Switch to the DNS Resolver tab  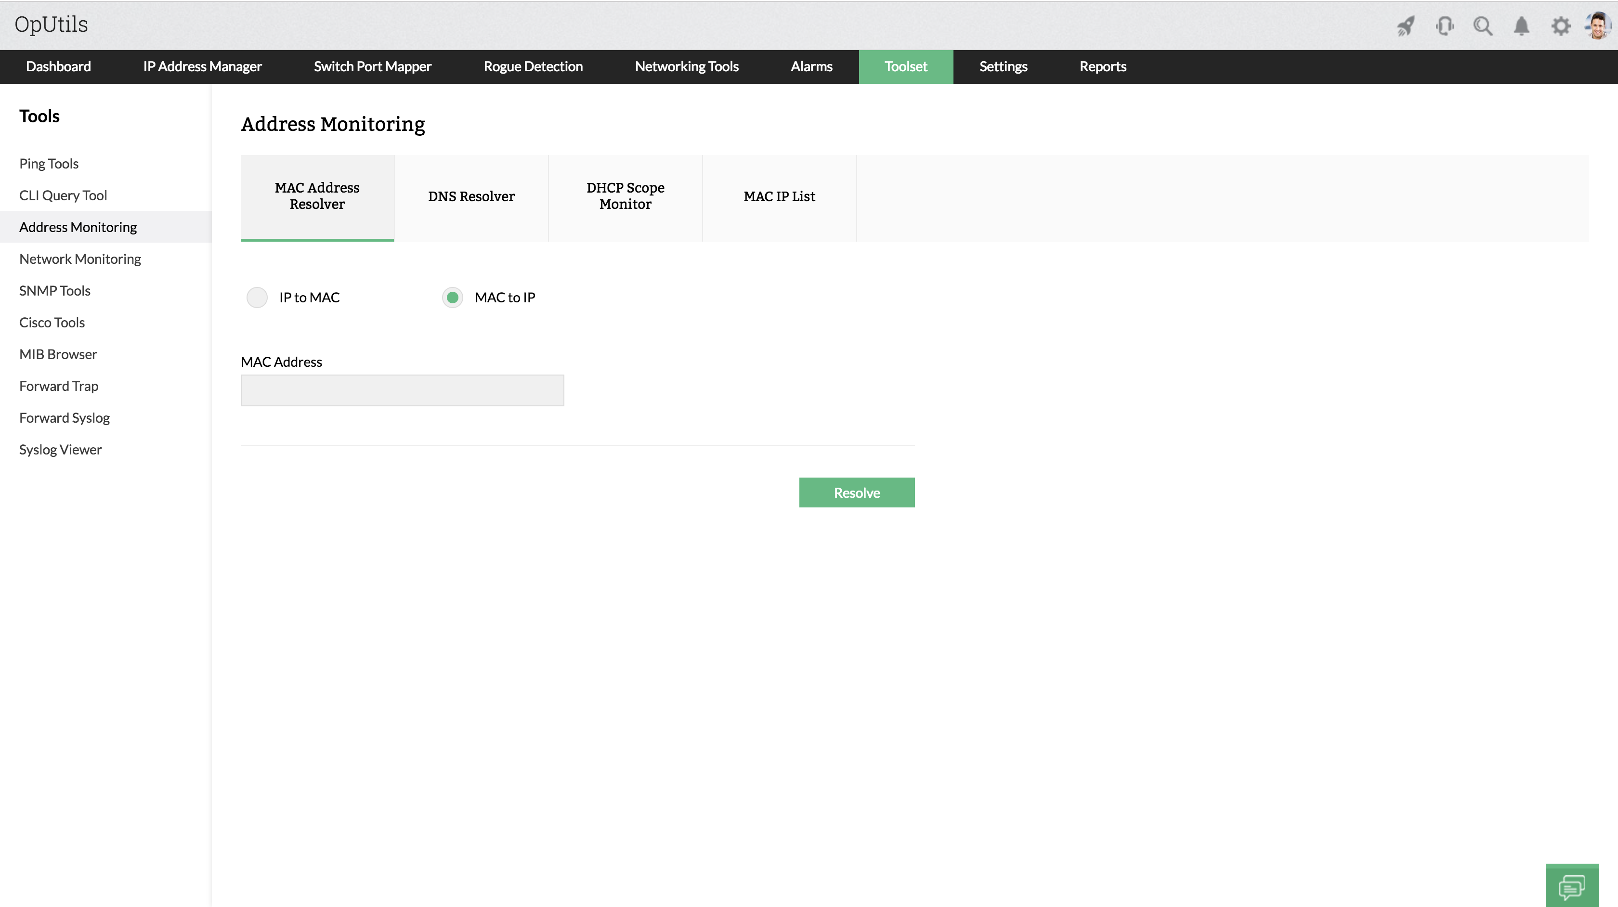(x=471, y=196)
